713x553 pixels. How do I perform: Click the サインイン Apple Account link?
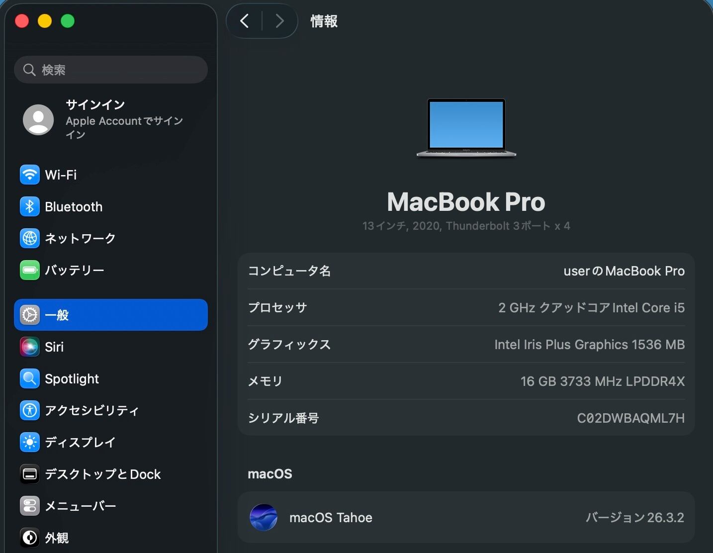point(111,120)
